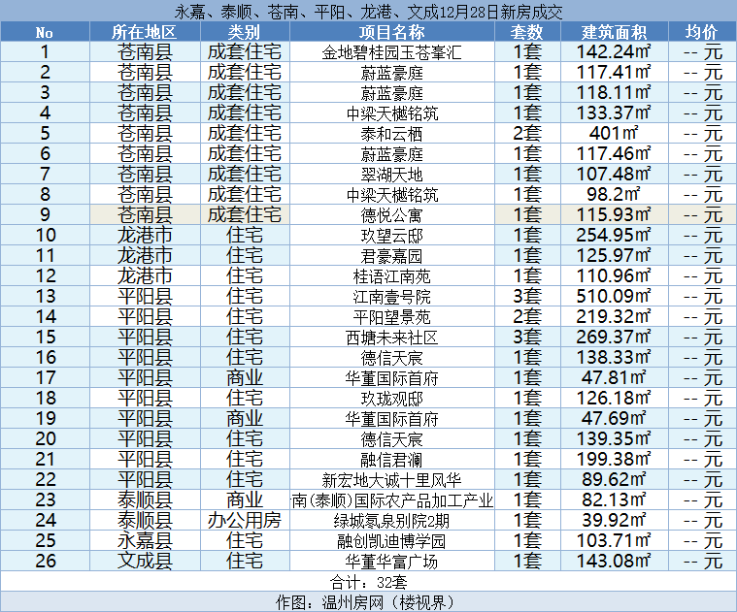Click project '融创凯迪博学园'

point(391,541)
